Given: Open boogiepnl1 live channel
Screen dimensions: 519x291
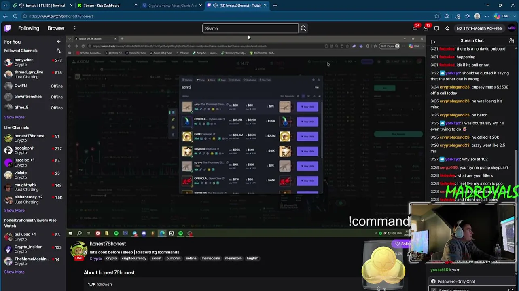Looking at the screenshot, I should 33,150.
